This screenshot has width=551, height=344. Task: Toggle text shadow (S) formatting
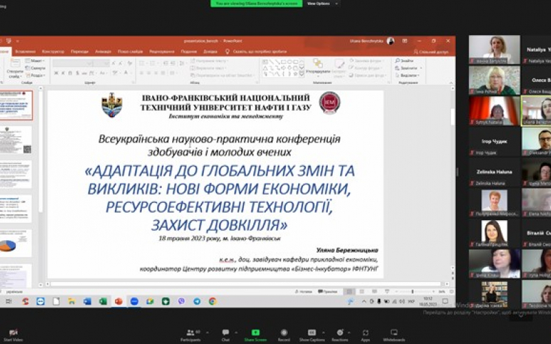tap(77, 73)
